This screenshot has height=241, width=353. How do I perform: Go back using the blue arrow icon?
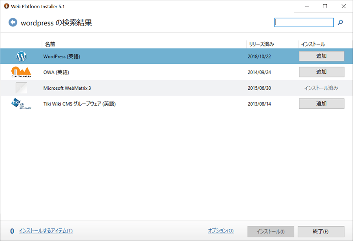pos(13,22)
